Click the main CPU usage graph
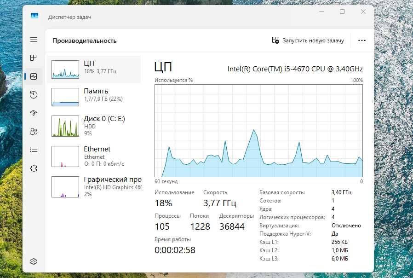Image resolution: width=413 pixels, height=278 pixels. click(x=258, y=131)
